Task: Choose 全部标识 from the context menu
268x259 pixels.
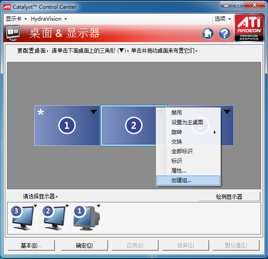Action: pos(188,151)
